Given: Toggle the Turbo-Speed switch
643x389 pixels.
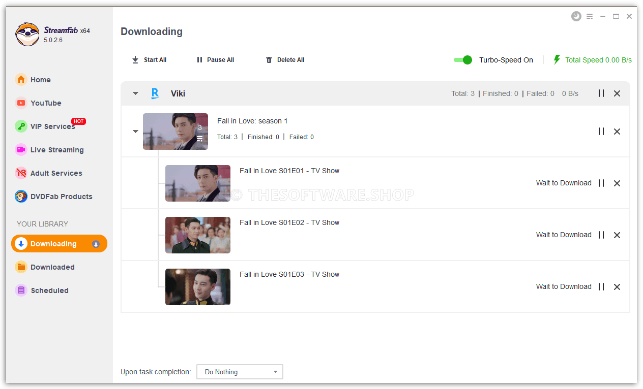Looking at the screenshot, I should click(x=463, y=60).
